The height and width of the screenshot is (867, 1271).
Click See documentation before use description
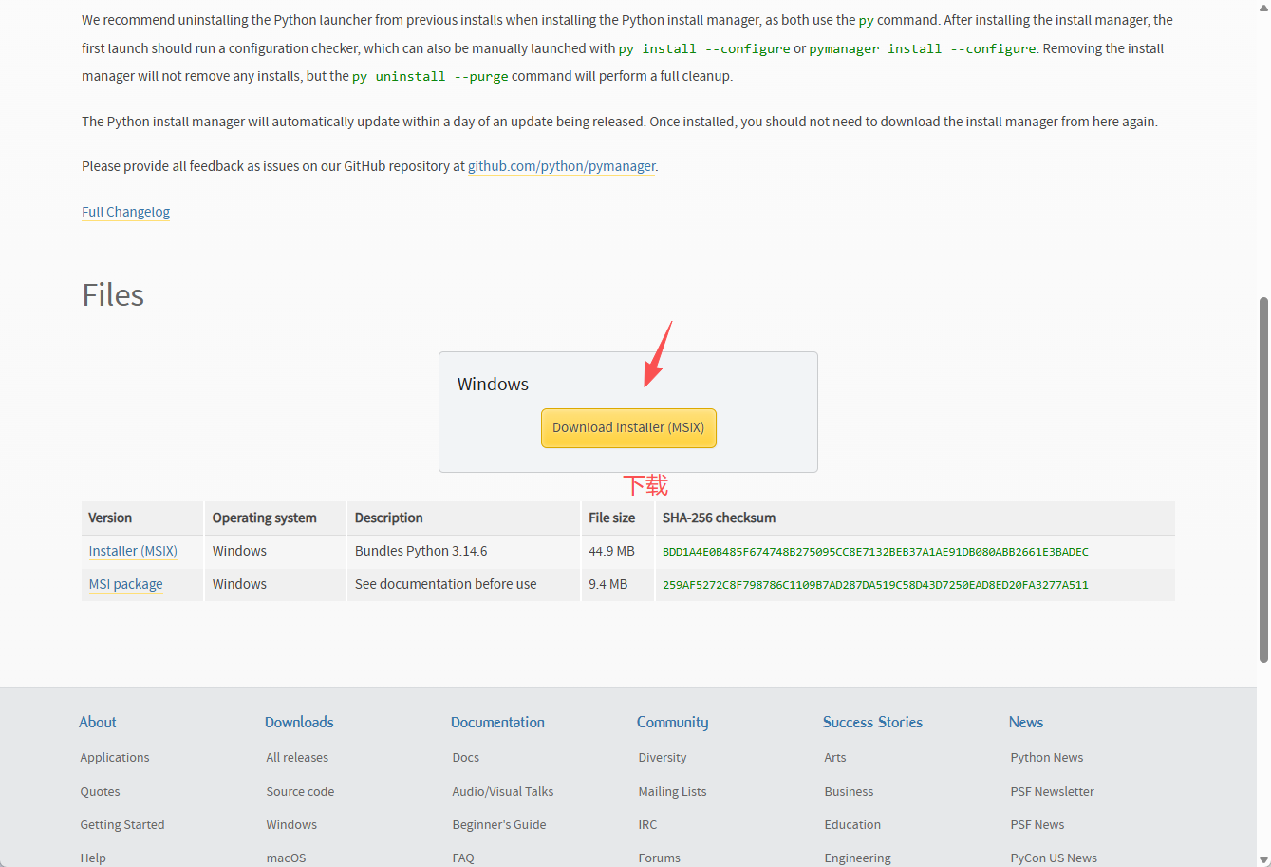(445, 584)
